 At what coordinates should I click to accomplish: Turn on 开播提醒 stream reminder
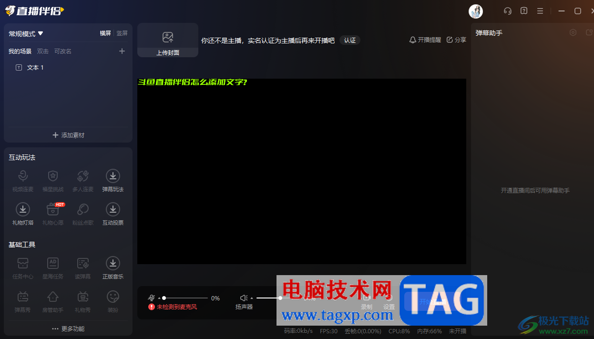(x=425, y=40)
